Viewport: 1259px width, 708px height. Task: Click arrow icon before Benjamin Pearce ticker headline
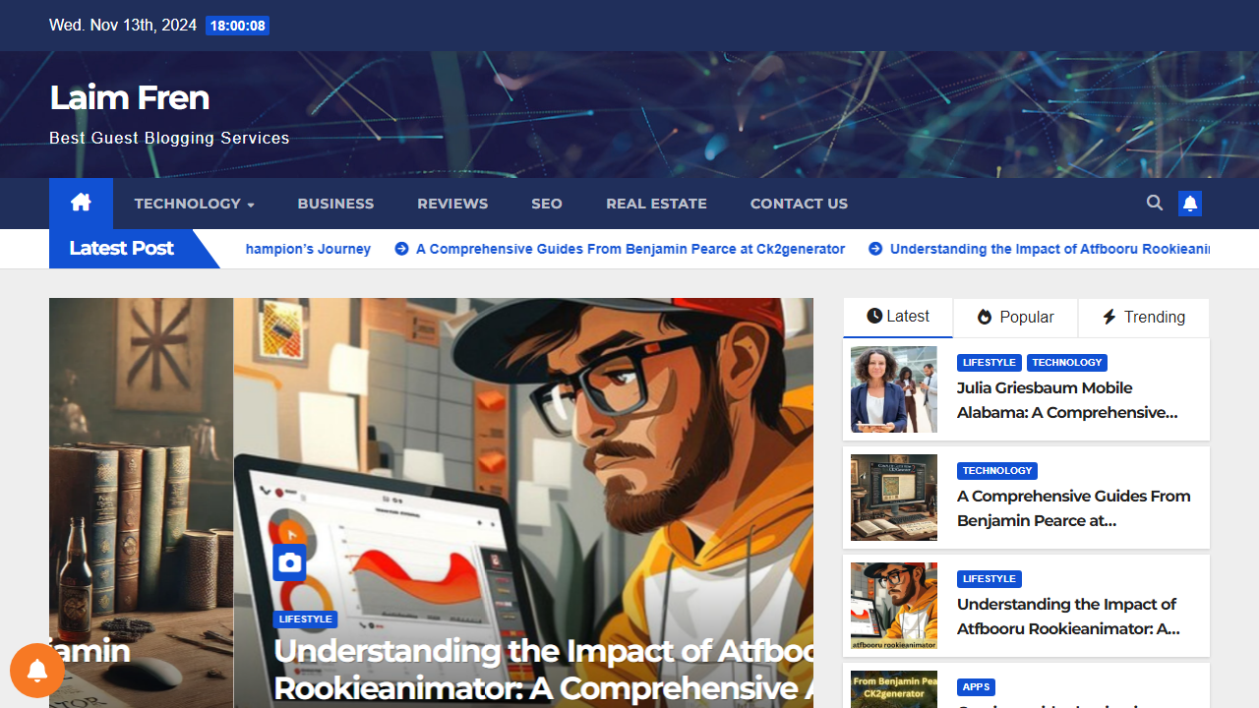coord(401,249)
